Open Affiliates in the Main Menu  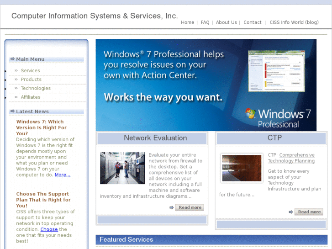pos(31,97)
